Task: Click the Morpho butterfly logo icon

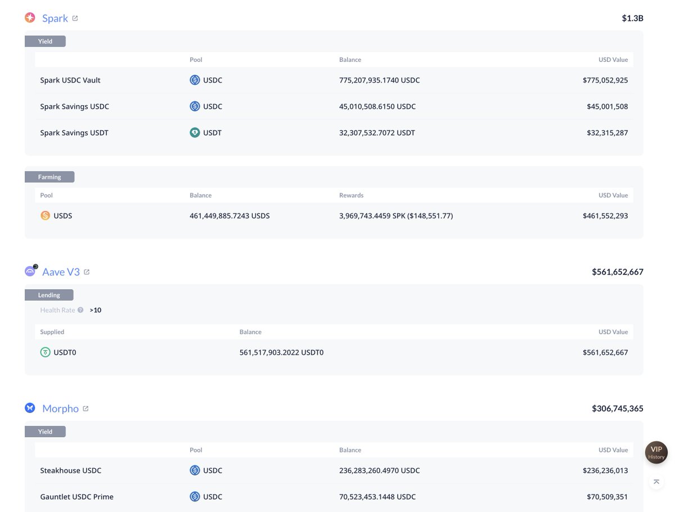Action: pyautogui.click(x=30, y=408)
